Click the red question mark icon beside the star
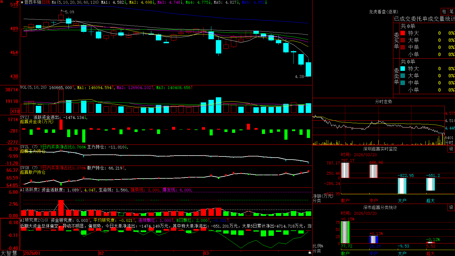This screenshot has height=256, width=455. point(18,3)
